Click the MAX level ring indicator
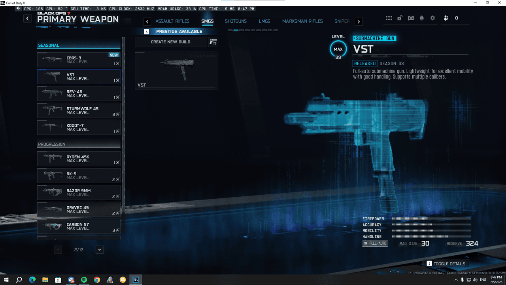This screenshot has width=506, height=285. (338, 49)
